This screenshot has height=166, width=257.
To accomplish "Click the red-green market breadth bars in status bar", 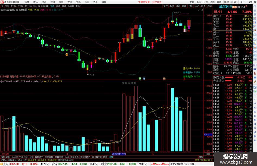I will point(160,164).
